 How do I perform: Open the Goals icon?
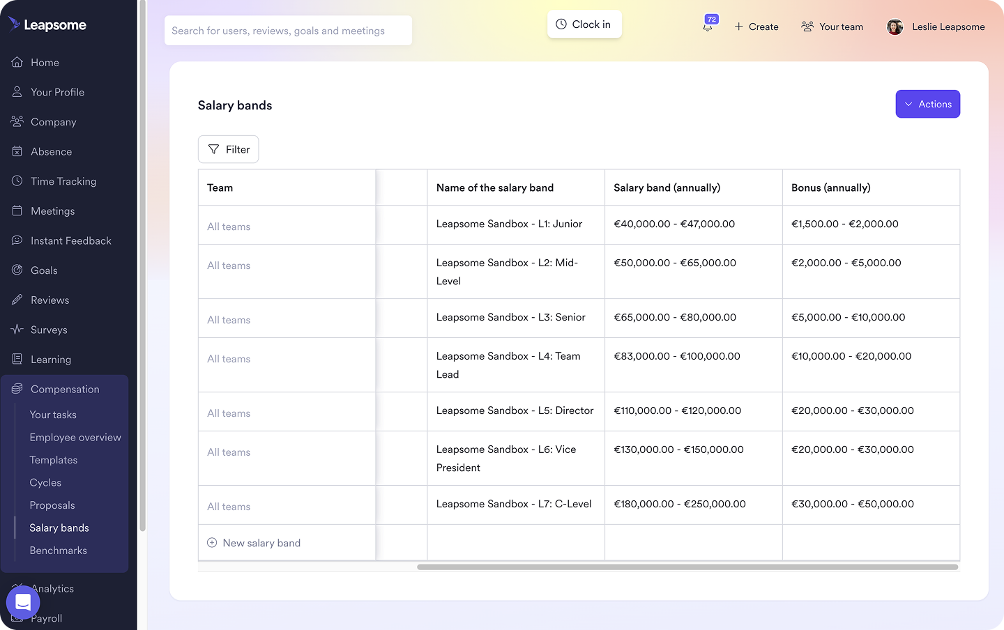click(x=17, y=270)
